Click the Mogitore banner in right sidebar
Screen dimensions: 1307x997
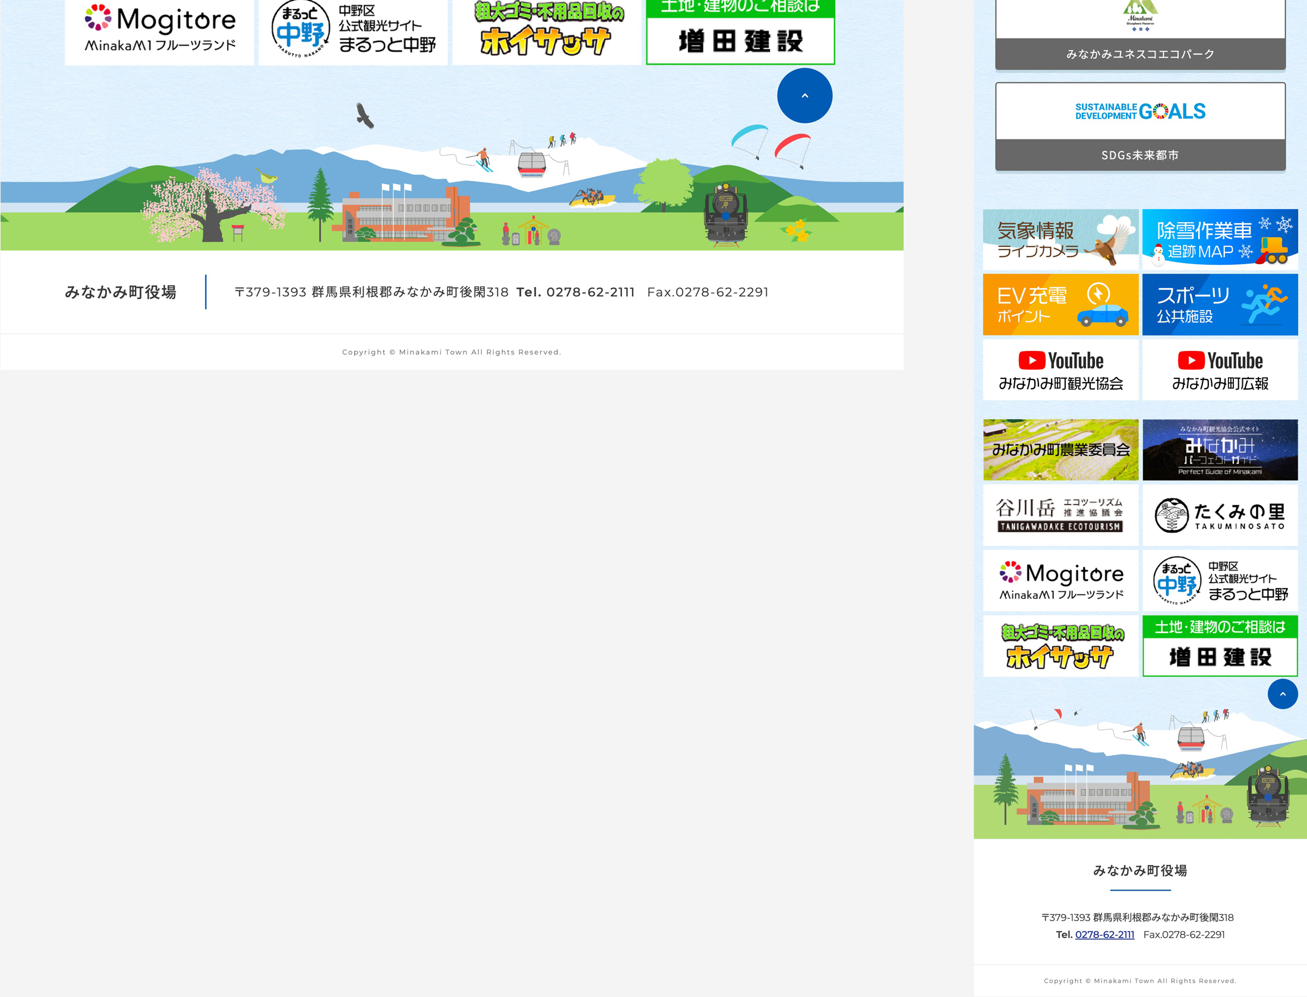1060,580
